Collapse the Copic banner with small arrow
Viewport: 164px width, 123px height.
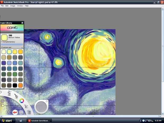tap(12, 32)
